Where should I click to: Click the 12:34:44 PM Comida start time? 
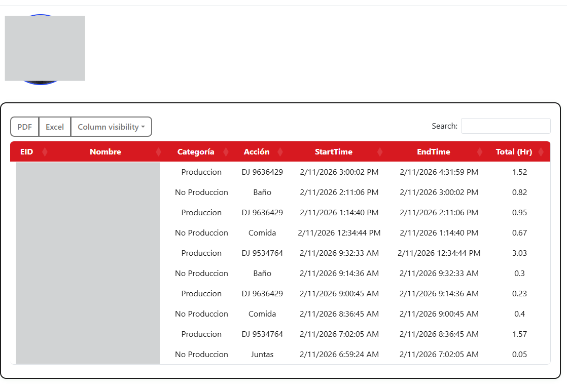[339, 233]
